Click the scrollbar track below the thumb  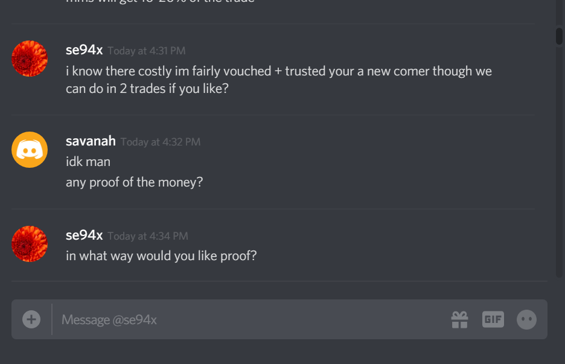[x=559, y=162]
